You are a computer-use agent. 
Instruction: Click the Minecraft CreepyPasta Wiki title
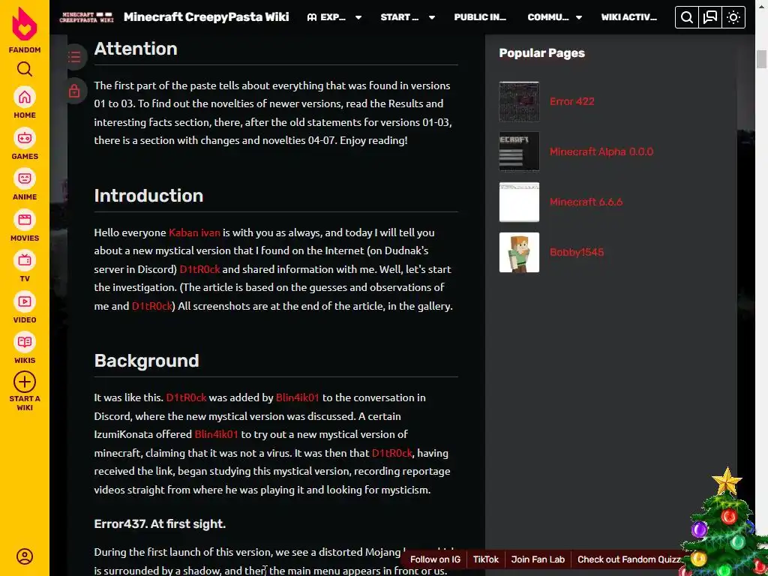[206, 17]
